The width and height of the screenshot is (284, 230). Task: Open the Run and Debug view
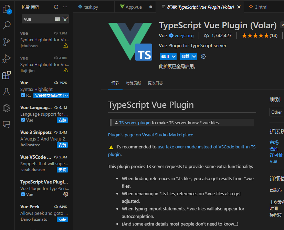click(x=7, y=59)
